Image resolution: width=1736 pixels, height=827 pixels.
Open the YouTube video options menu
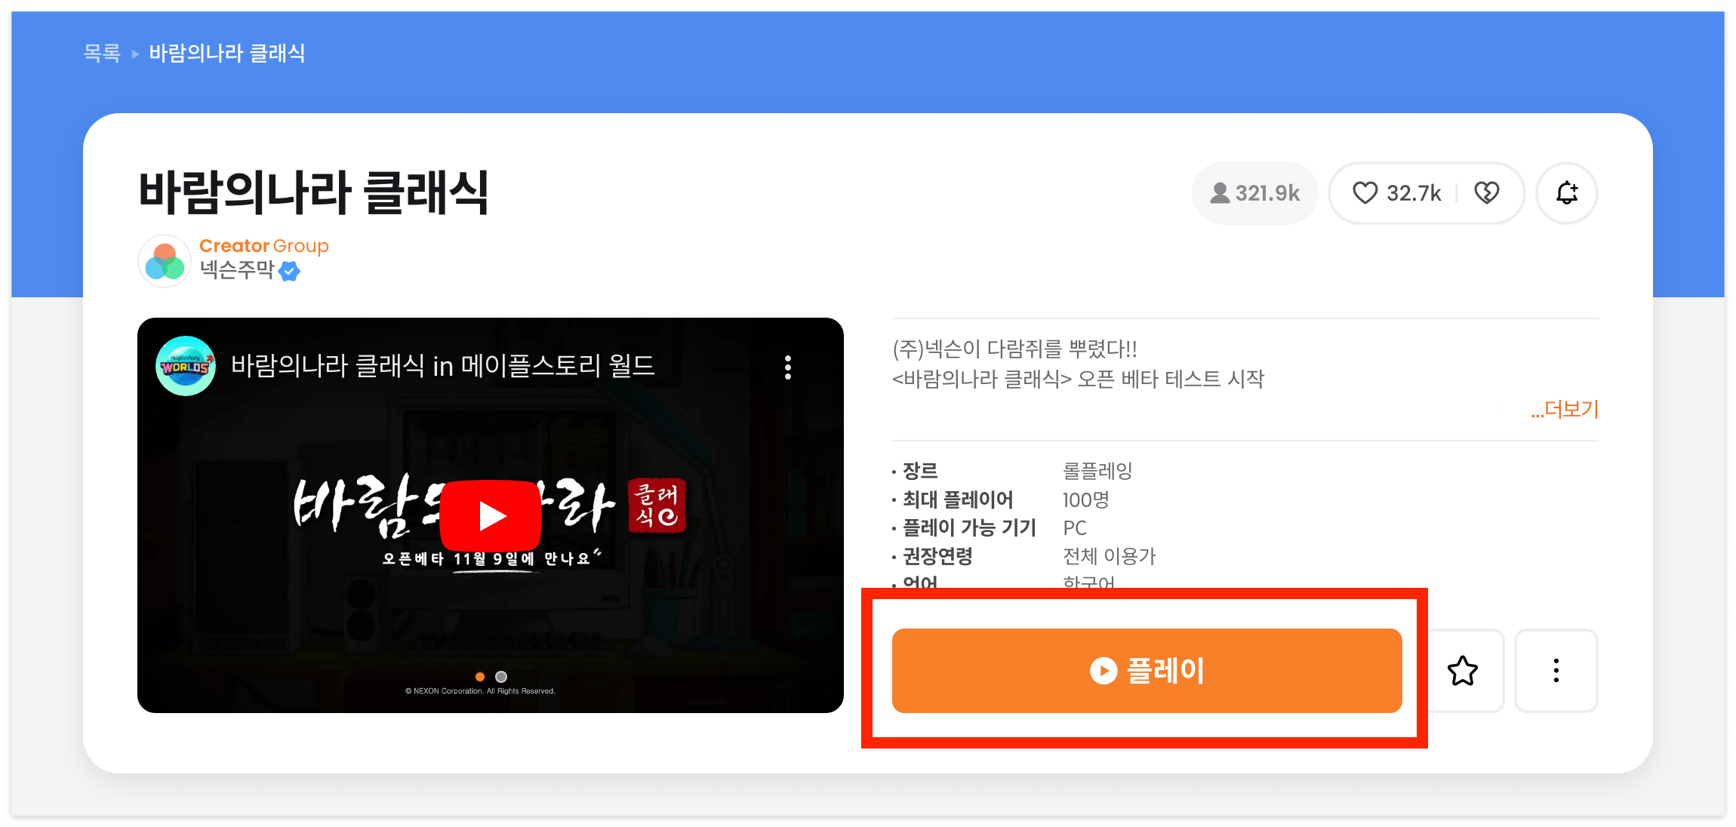[788, 367]
